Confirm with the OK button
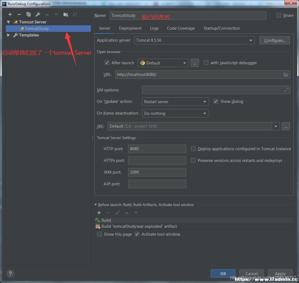This screenshot has width=299, height=283. pyautogui.click(x=223, y=274)
